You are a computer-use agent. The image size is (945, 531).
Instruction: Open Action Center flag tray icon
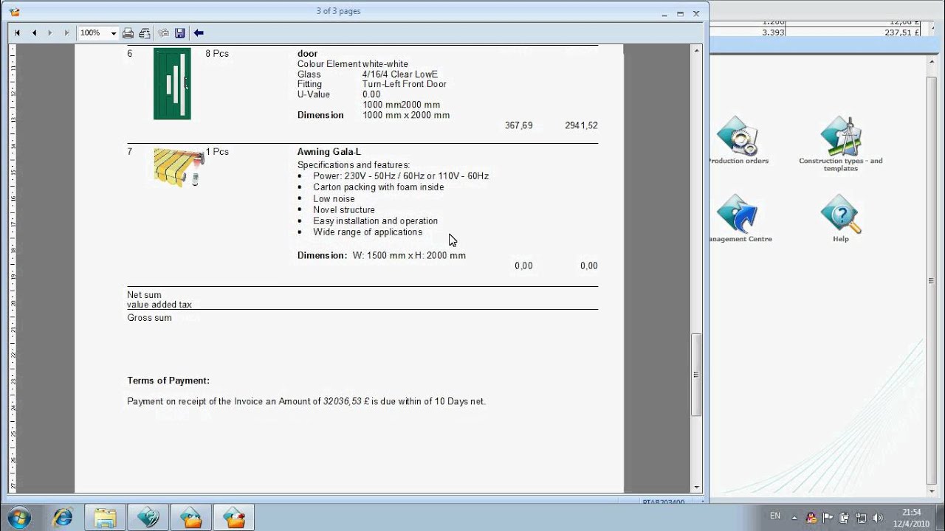pyautogui.click(x=828, y=518)
